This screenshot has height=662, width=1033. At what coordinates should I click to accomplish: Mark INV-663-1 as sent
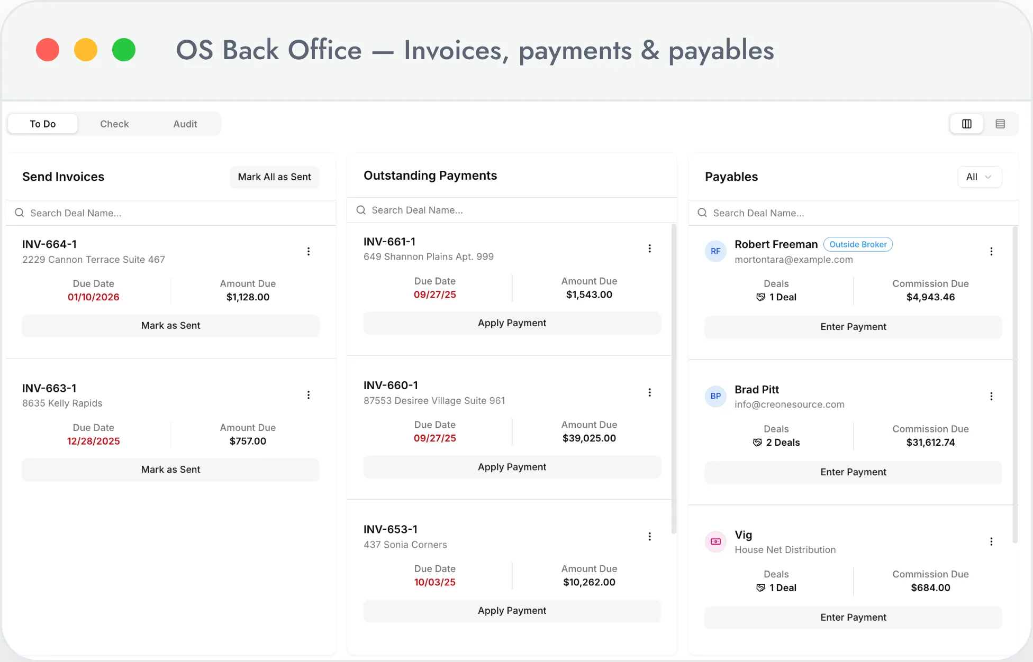click(x=170, y=470)
